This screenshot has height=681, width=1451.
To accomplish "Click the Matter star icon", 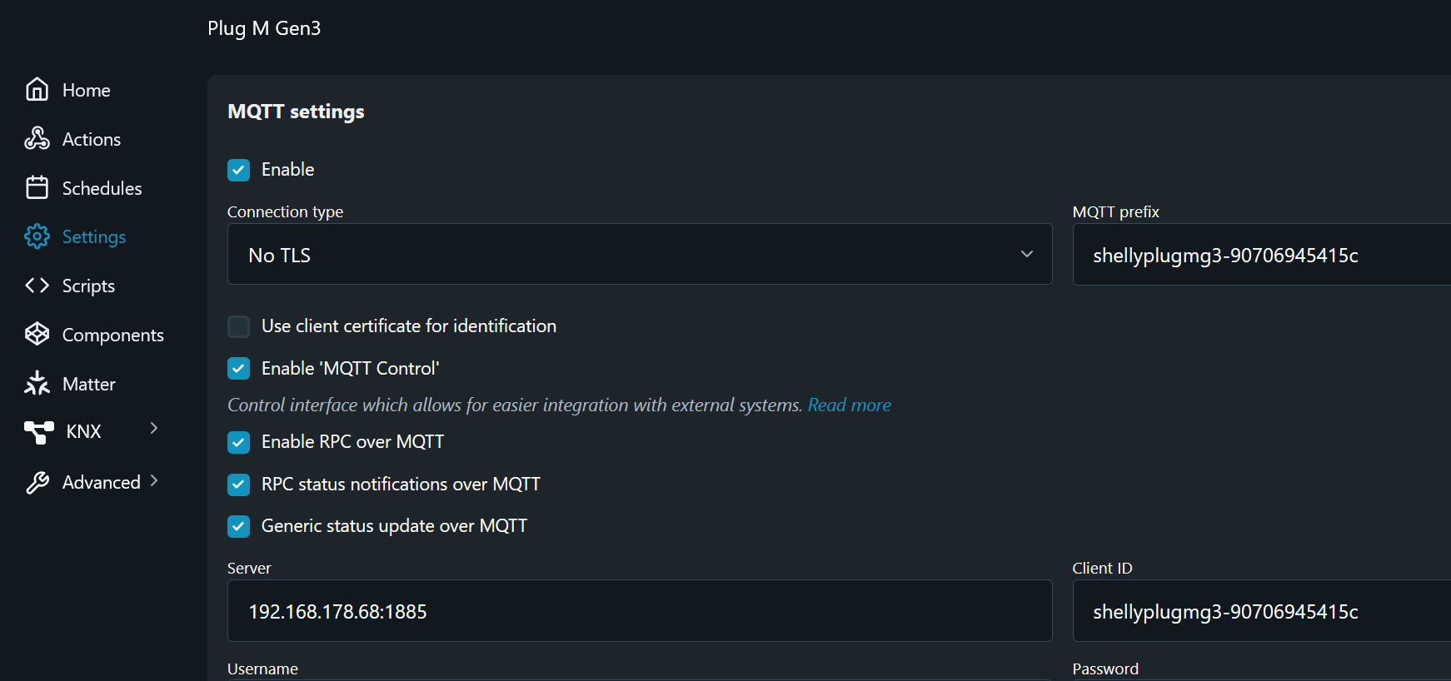I will tap(37, 383).
